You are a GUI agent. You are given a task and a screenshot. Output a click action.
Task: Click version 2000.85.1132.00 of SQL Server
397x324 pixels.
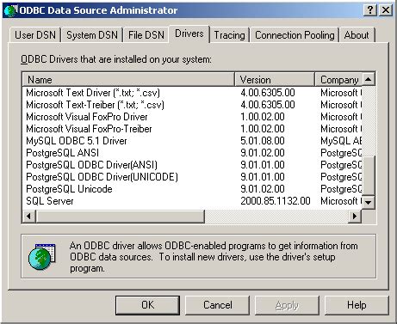(x=276, y=201)
